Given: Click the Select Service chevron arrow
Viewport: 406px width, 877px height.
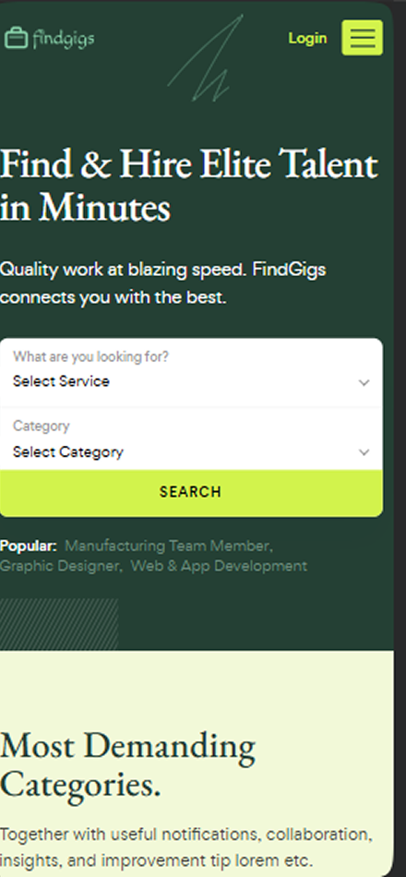Looking at the screenshot, I should coord(364,383).
